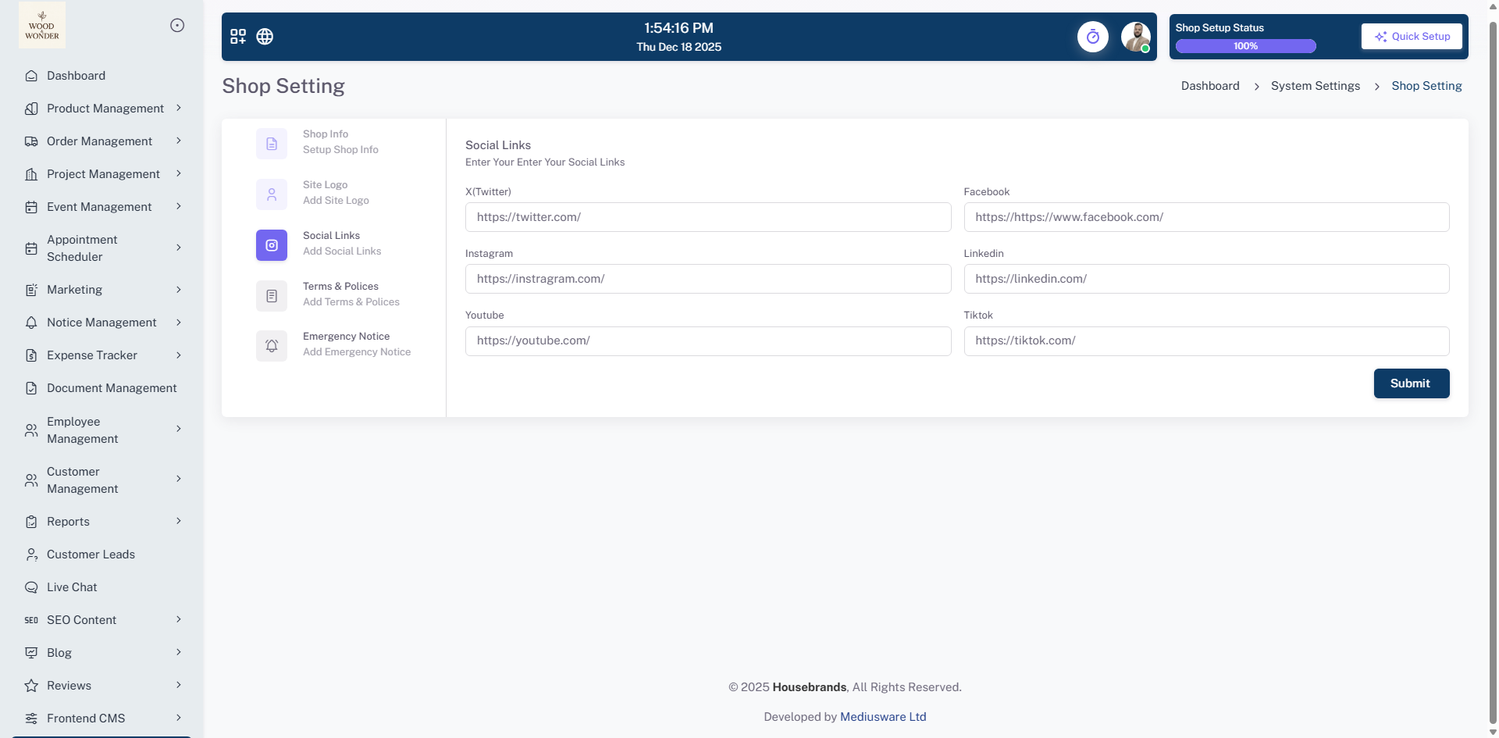Click the globe icon in top bar

(x=265, y=37)
